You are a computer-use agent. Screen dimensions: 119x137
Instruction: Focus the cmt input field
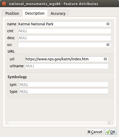[65, 31]
